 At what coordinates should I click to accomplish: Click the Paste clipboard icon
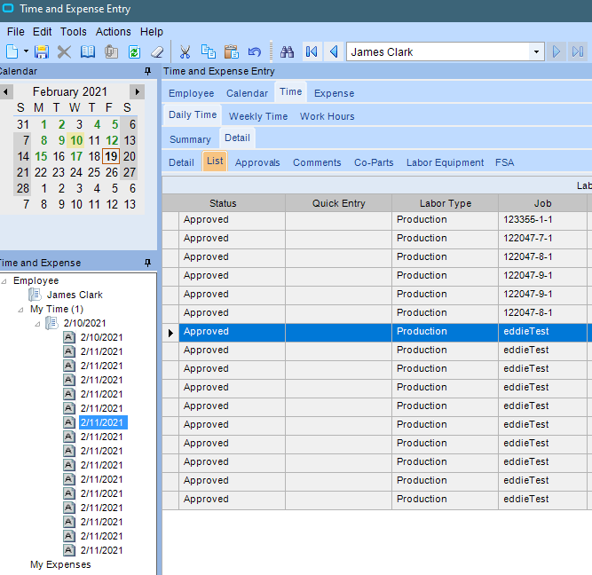[x=231, y=52]
